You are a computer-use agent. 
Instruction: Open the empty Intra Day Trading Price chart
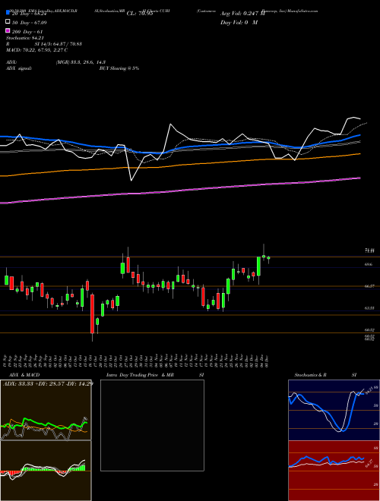[152, 425]
